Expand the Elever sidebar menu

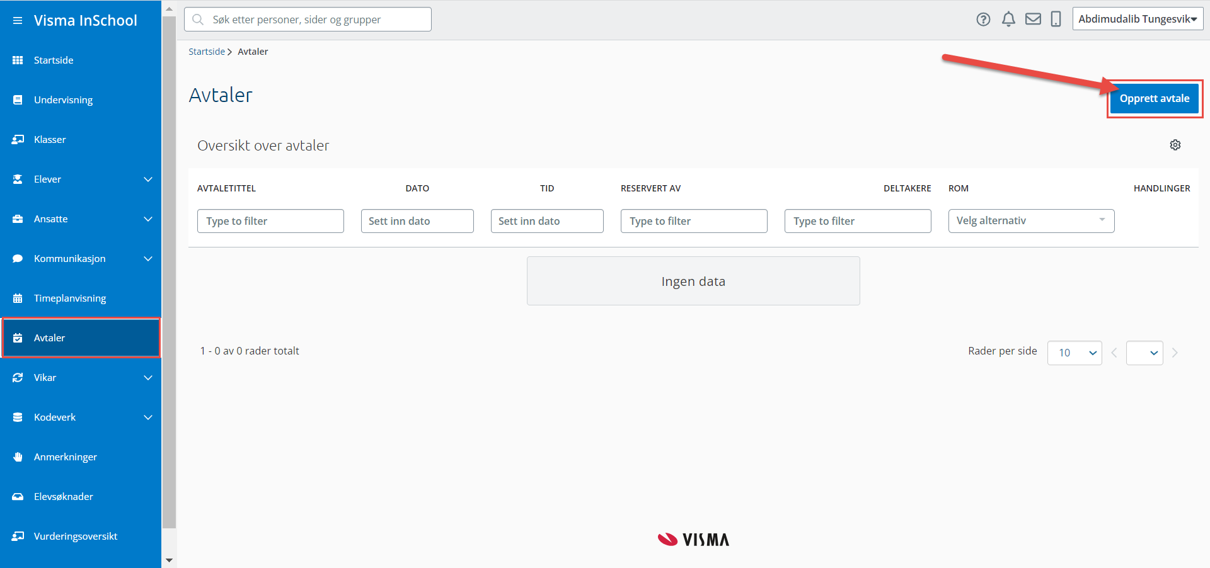click(x=147, y=179)
